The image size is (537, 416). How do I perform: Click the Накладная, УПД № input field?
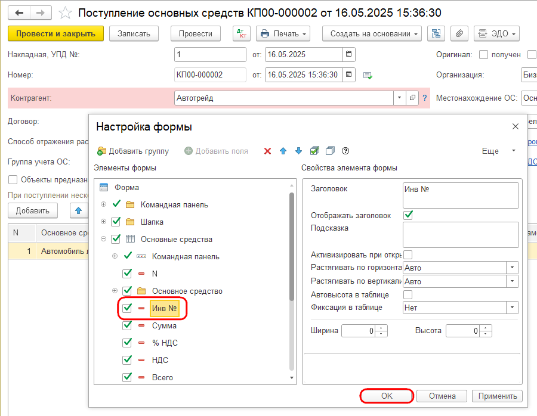coord(210,54)
